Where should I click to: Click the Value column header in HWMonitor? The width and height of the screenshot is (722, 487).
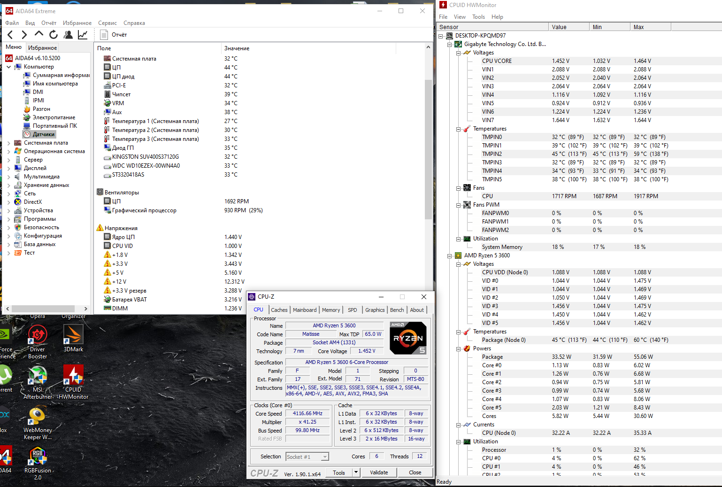tap(569, 27)
